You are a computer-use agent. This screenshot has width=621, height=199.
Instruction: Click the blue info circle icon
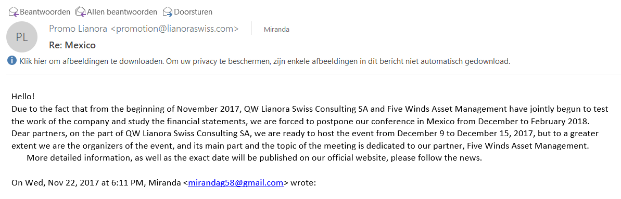point(12,61)
